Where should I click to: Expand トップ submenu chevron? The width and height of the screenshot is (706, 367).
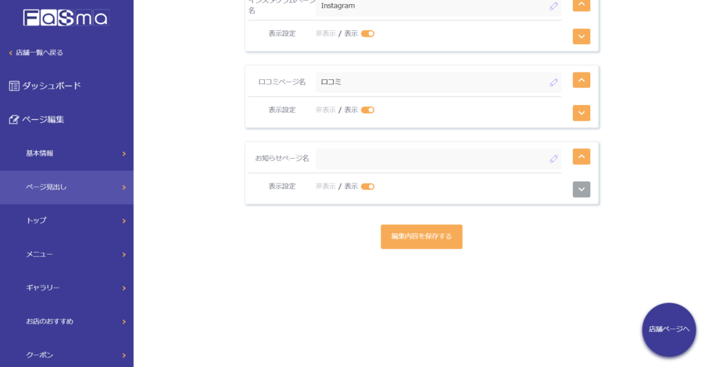124,221
